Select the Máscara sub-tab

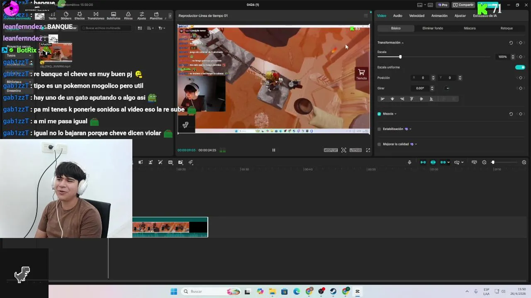[x=470, y=28]
